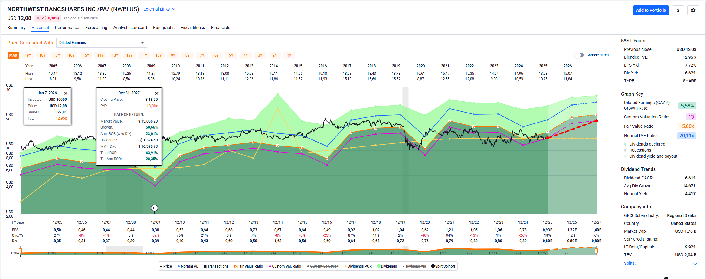706x279 pixels.
Task: Open the Diluted Earnings dropdown
Action: pyautogui.click(x=101, y=43)
